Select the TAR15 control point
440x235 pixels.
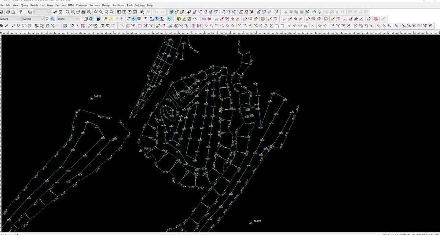(x=141, y=150)
